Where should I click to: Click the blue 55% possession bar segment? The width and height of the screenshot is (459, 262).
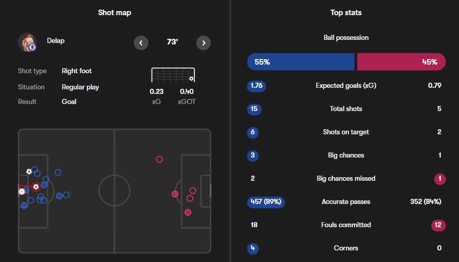pos(301,62)
